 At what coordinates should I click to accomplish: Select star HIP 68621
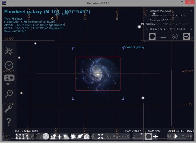(139, 27)
